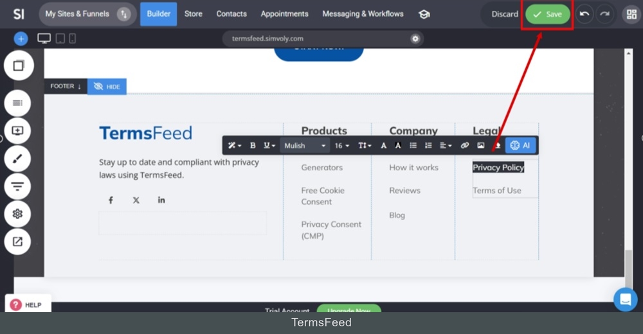This screenshot has height=334, width=643.
Task: Open the sidebar settings gear
Action: tap(17, 214)
